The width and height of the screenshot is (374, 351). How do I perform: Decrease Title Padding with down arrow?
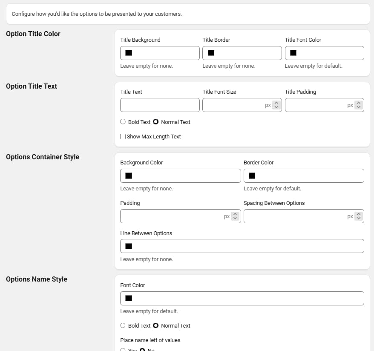pyautogui.click(x=359, y=107)
